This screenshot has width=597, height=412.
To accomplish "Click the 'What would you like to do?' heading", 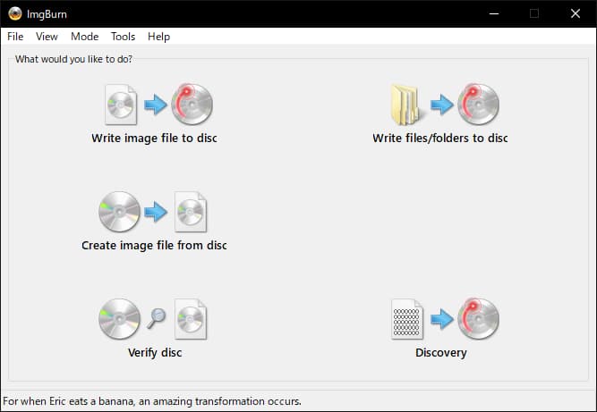I will [x=73, y=59].
